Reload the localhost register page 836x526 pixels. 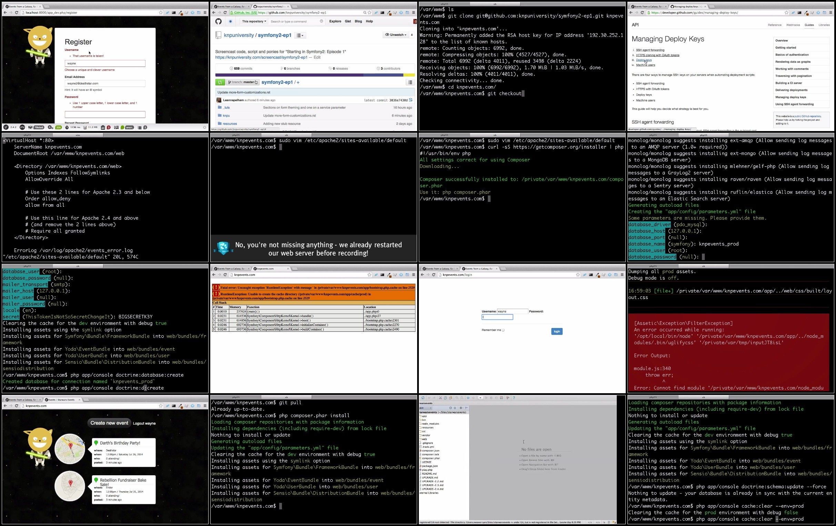tap(16, 12)
